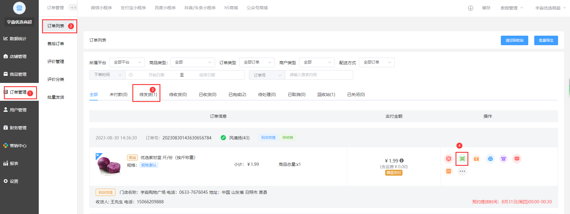This screenshot has height=214, width=570.
Task: Click the 批量导出 button
Action: 546,40
